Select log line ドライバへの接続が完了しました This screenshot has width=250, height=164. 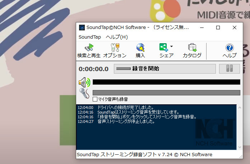(126, 108)
